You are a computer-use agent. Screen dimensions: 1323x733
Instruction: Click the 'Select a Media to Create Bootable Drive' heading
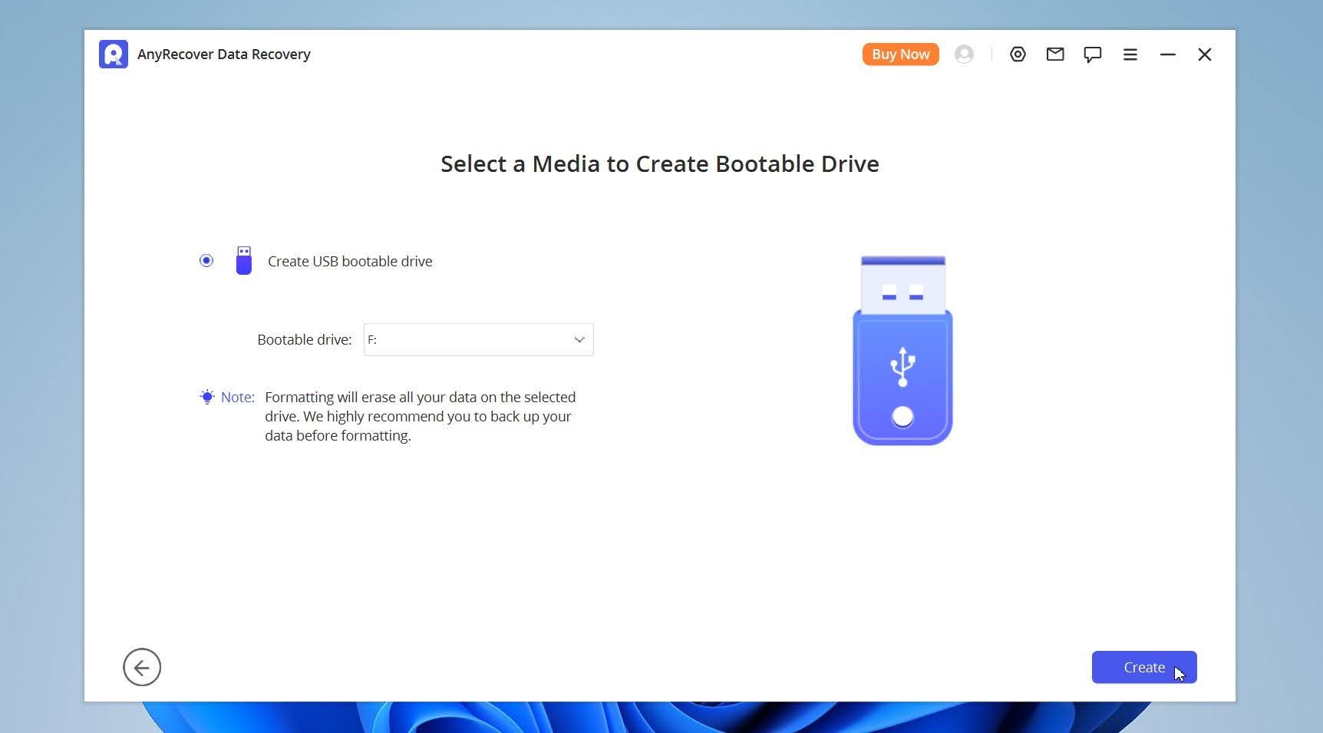pyautogui.click(x=660, y=163)
